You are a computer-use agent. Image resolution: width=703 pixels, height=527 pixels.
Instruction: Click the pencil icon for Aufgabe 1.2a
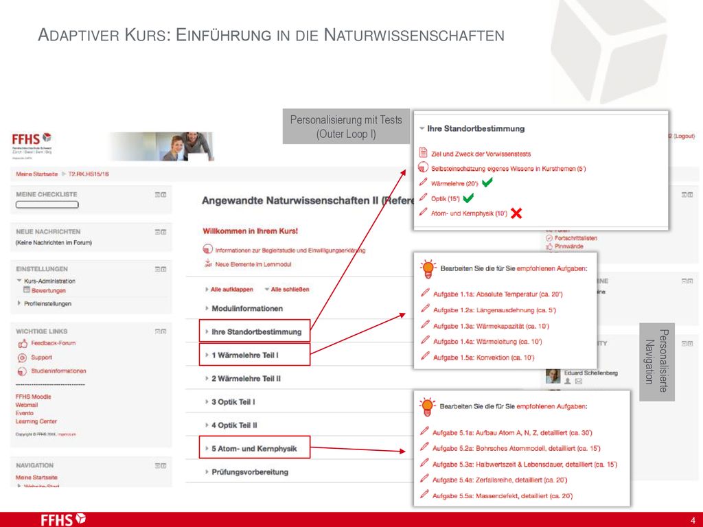click(425, 308)
